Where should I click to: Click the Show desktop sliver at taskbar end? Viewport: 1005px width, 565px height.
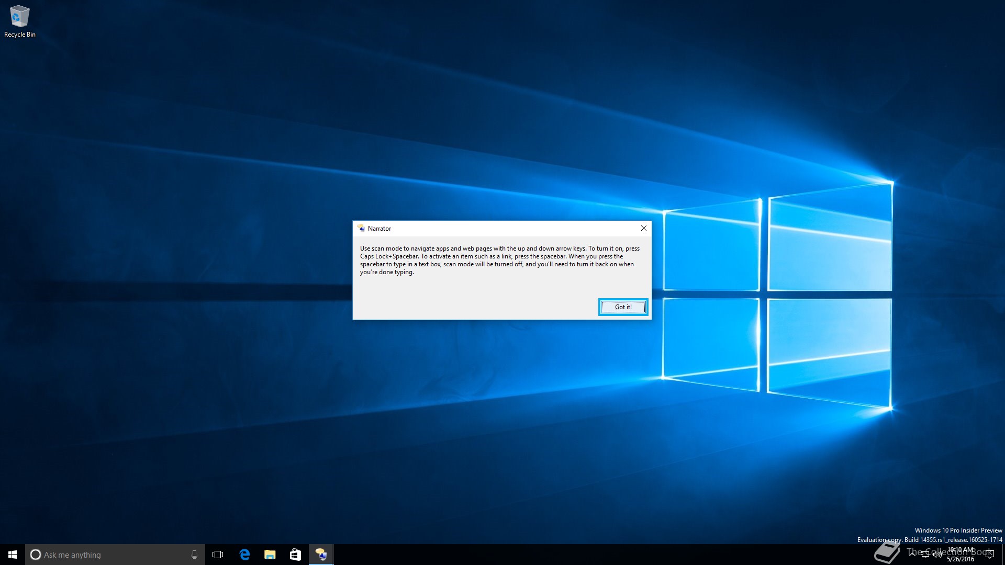point(1003,555)
